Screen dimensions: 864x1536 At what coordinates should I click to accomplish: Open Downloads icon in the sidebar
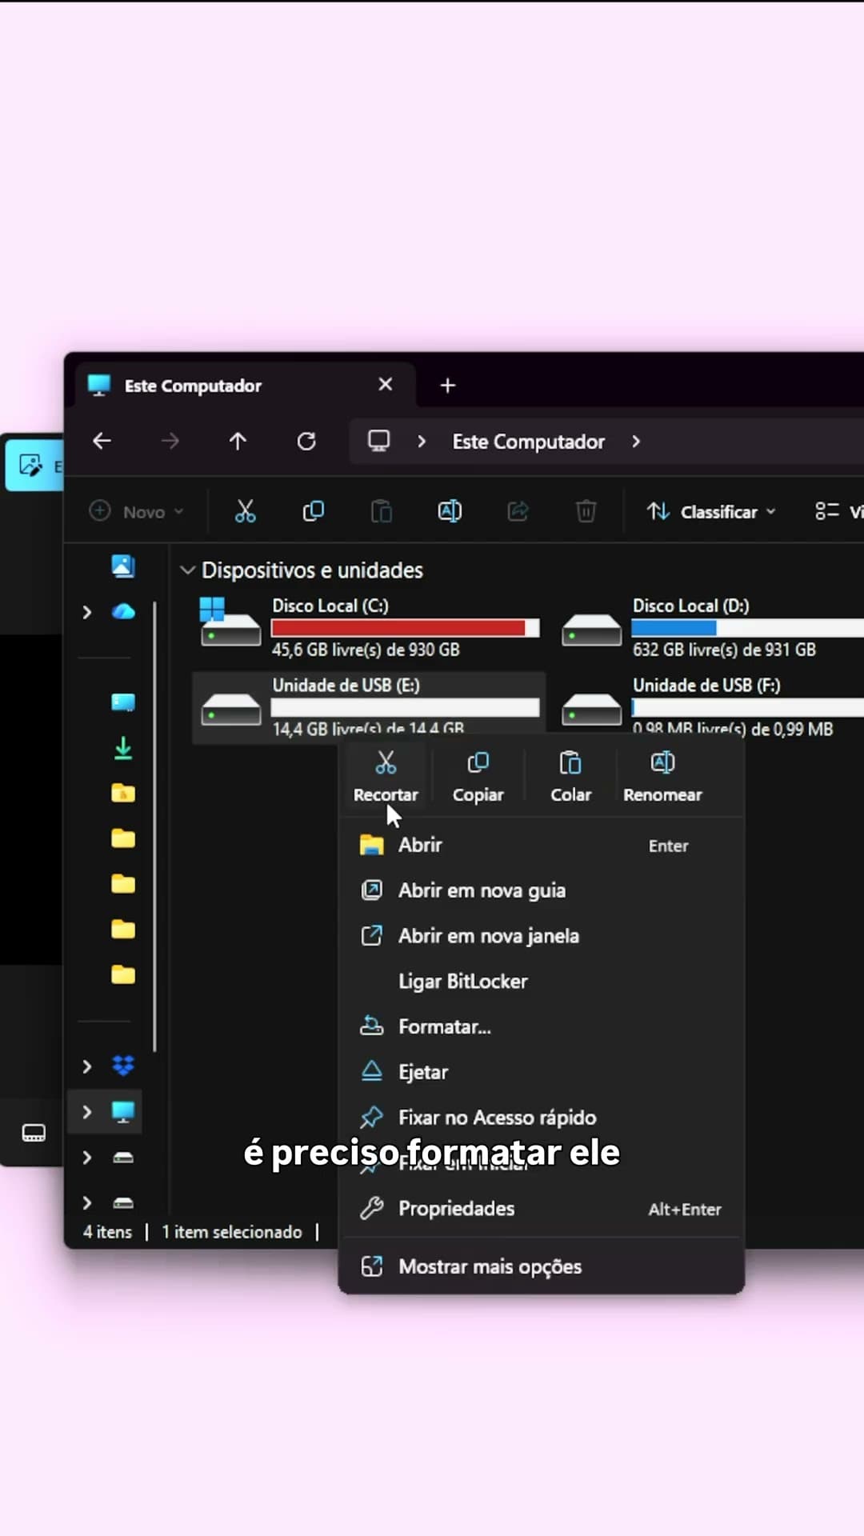[123, 748]
